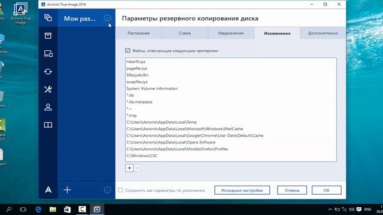Switch to the 'Схема' tab

185,33
